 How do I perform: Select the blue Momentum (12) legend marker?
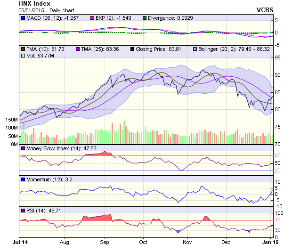[x=23, y=179]
